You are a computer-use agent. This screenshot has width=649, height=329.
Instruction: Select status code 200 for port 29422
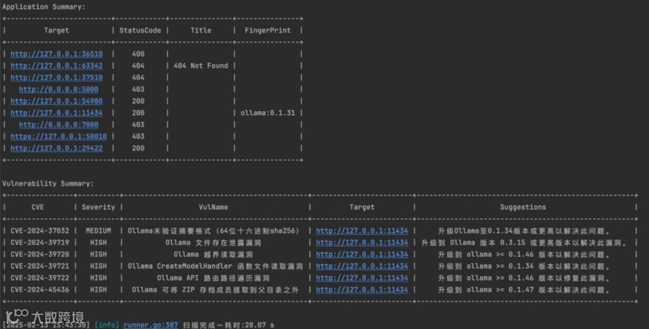tap(138, 148)
